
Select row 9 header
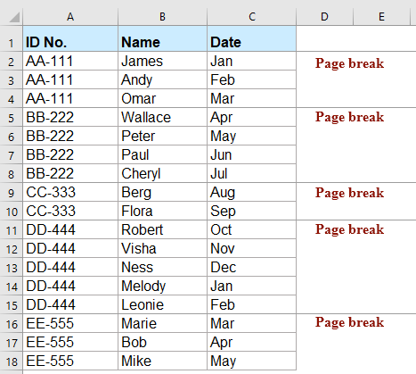point(12,192)
